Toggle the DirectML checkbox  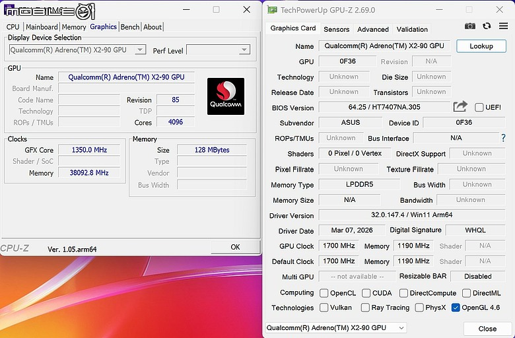pos(466,292)
